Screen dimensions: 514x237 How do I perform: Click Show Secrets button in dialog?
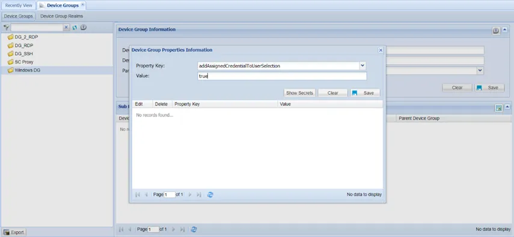point(299,93)
